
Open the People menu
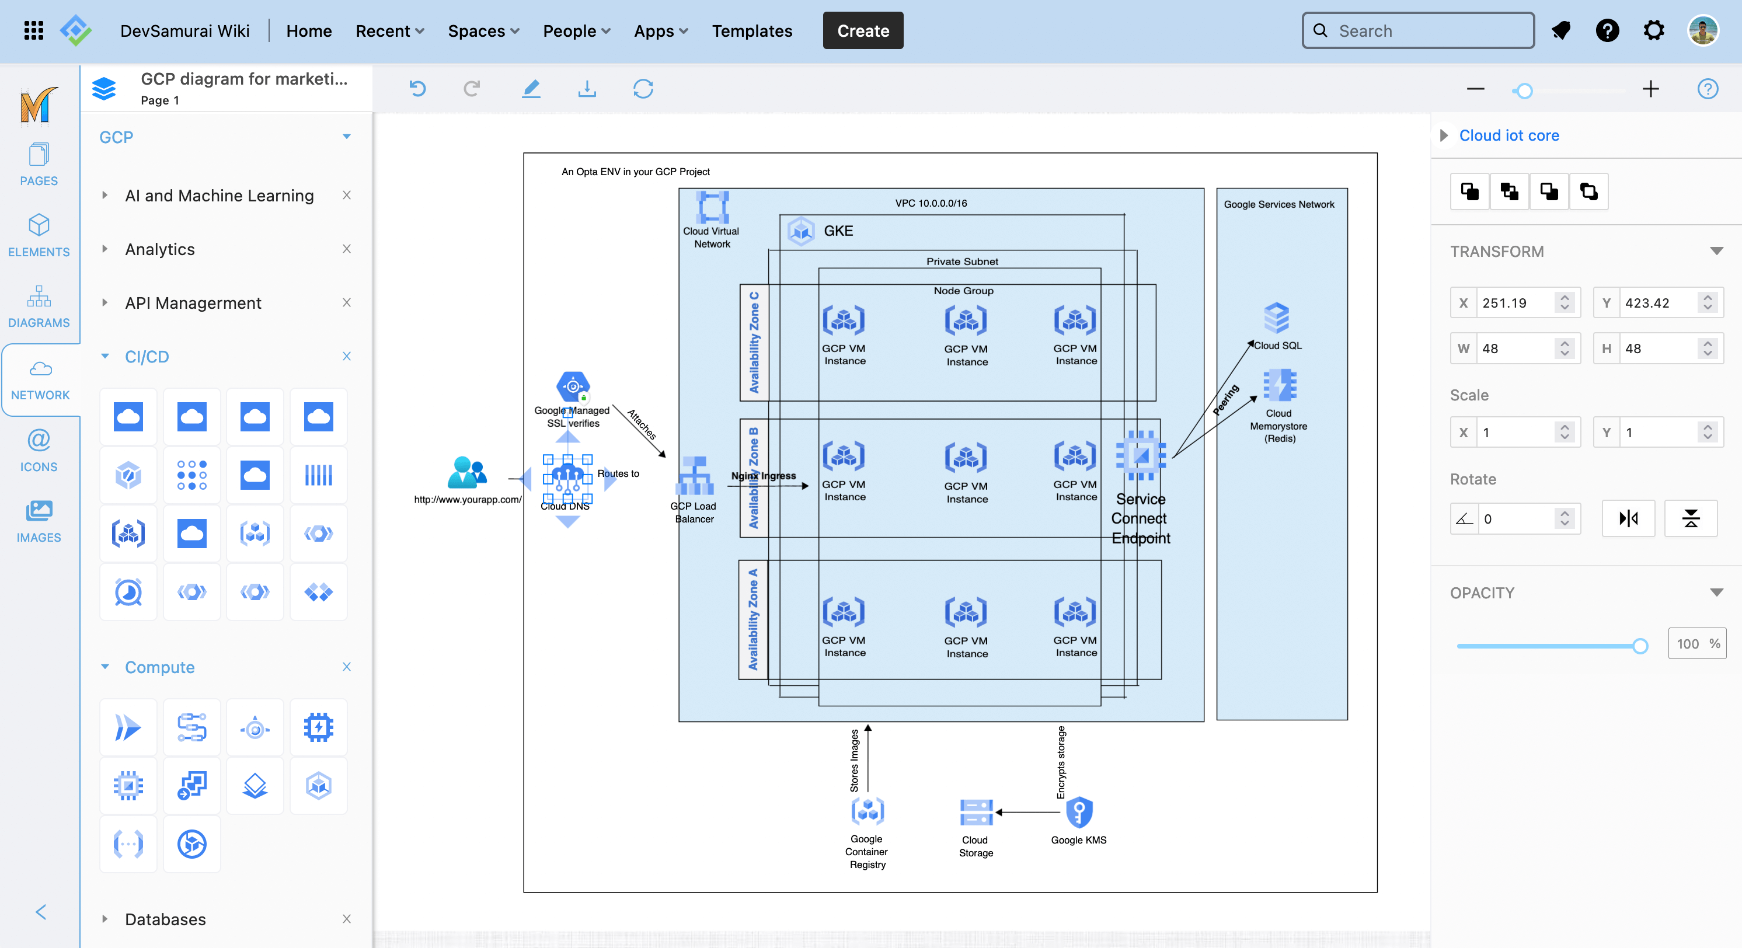click(x=577, y=30)
